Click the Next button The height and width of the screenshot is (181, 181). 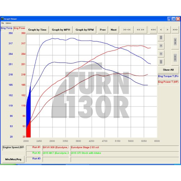tap(114, 30)
